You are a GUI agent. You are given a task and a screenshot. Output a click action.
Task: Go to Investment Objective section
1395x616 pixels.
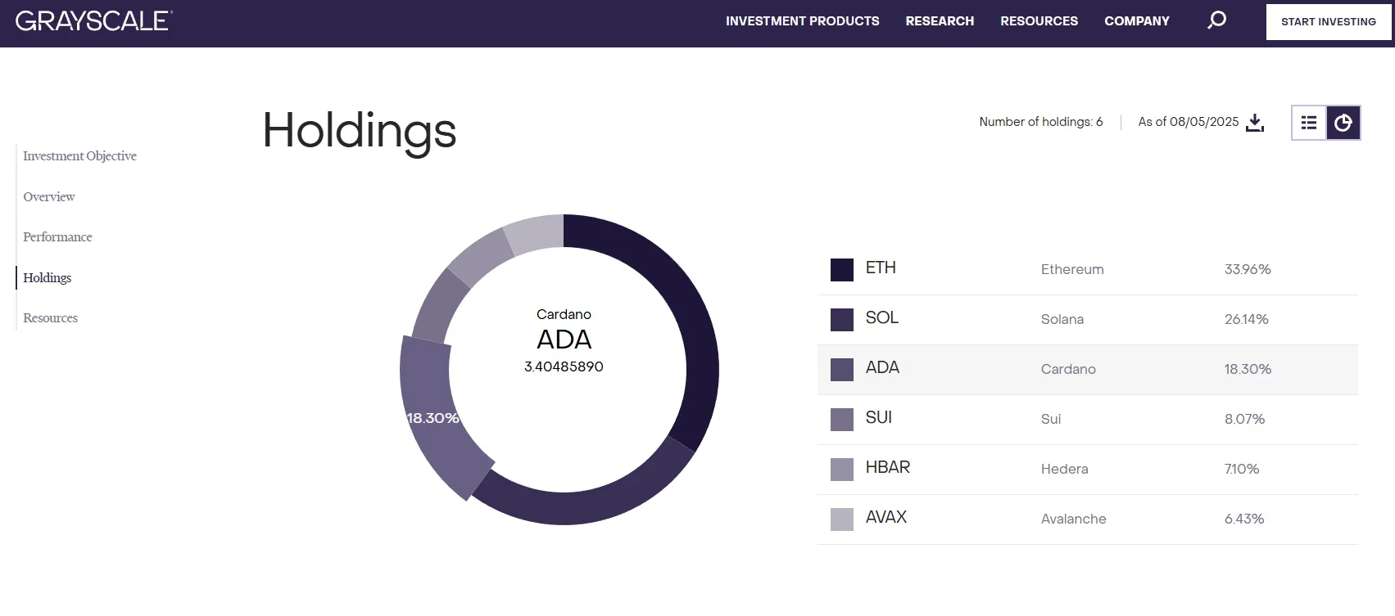point(79,156)
